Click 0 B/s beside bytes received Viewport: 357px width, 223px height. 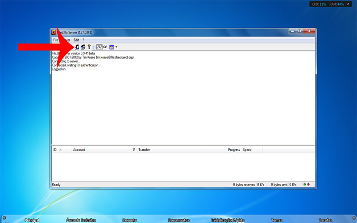tap(261, 185)
